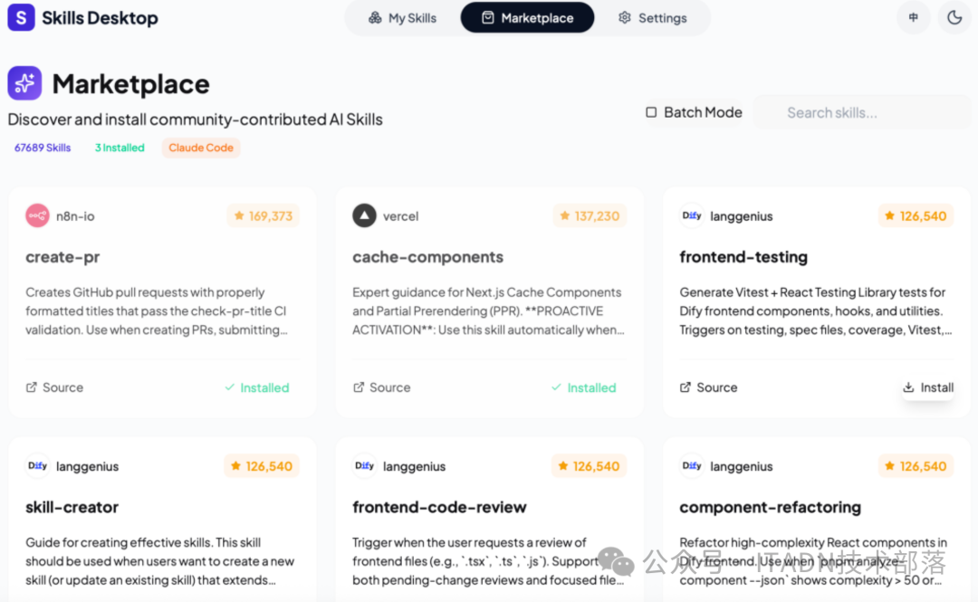
Task: Click the Marketplace page heading
Action: pyautogui.click(x=131, y=83)
